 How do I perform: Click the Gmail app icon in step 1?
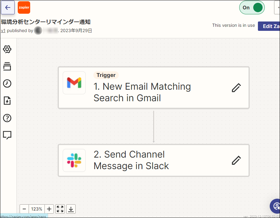coord(74,83)
